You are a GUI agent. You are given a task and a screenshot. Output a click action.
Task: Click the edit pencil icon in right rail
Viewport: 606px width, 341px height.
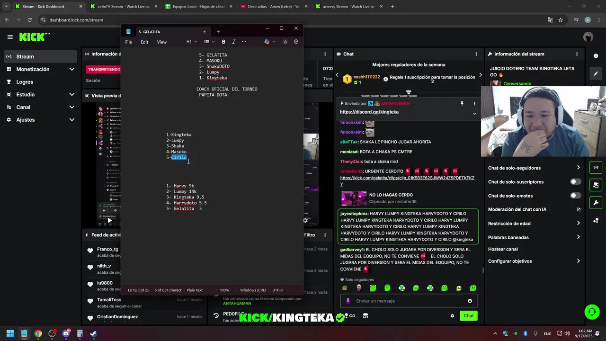[x=596, y=73]
